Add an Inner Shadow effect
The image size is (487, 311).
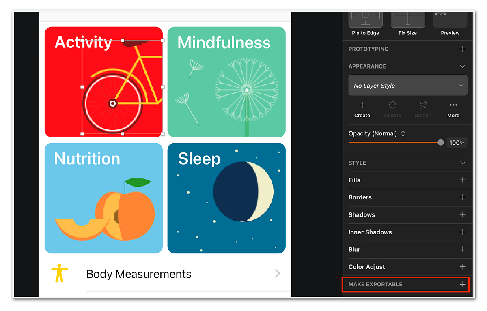[x=463, y=232]
